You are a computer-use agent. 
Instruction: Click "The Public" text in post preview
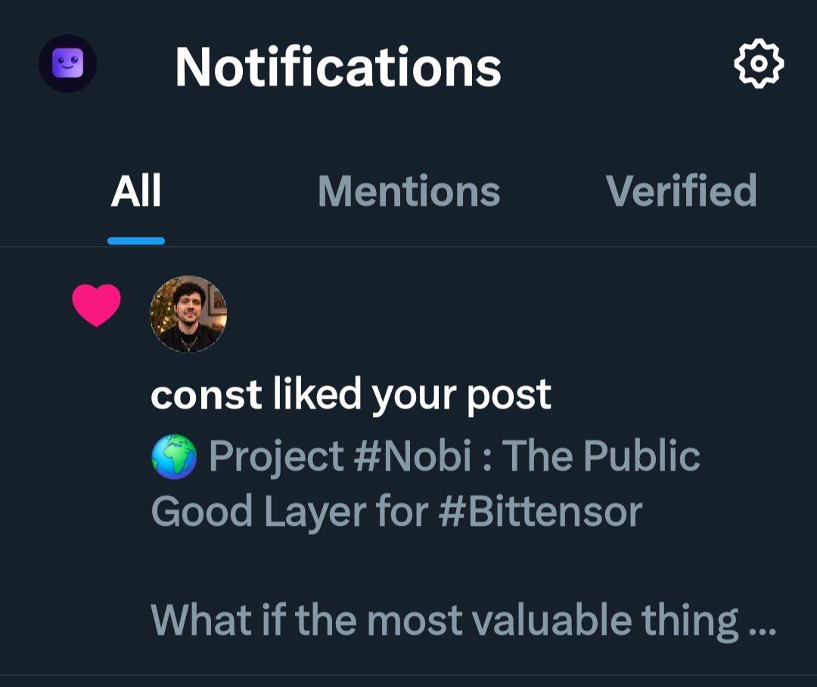601,457
